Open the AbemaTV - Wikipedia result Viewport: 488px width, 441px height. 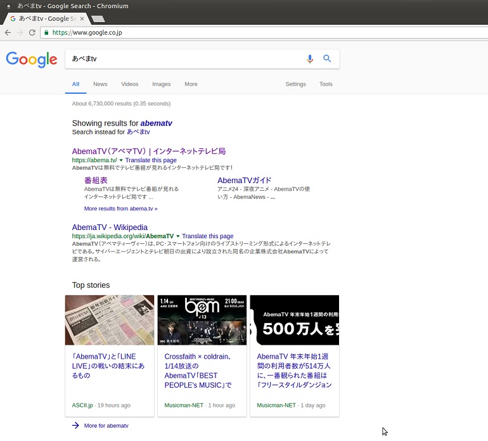pos(110,227)
